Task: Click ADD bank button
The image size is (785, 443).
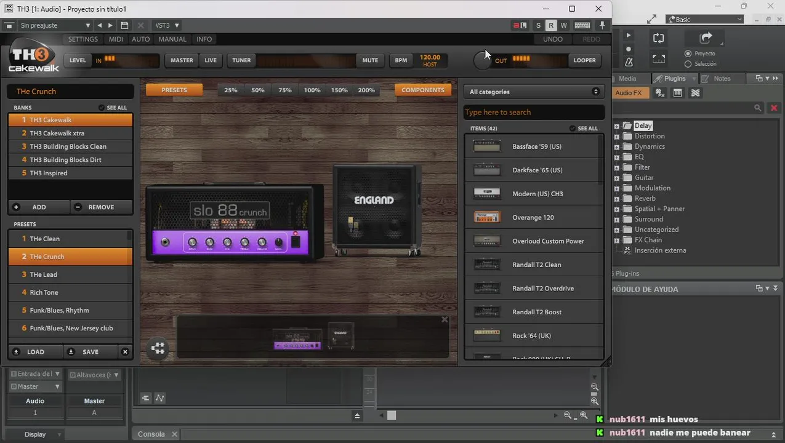Action: click(39, 207)
